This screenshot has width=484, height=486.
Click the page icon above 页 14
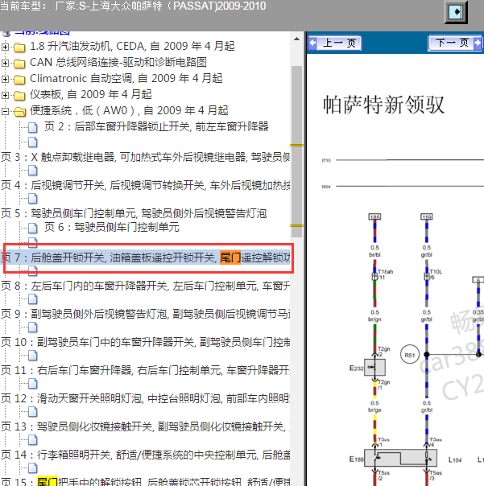pyautogui.click(x=32, y=440)
